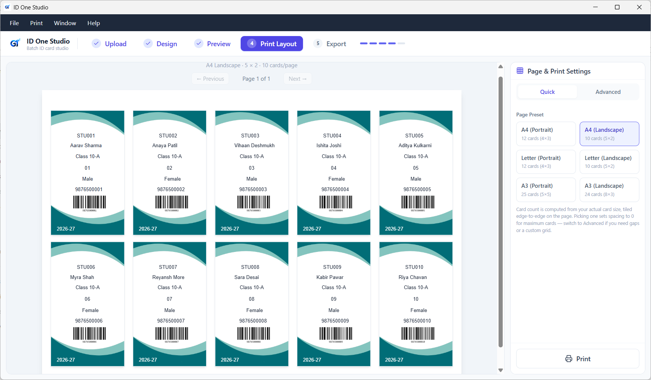This screenshot has height=380, width=651.
Task: Go to the Export step
Action: [330, 44]
